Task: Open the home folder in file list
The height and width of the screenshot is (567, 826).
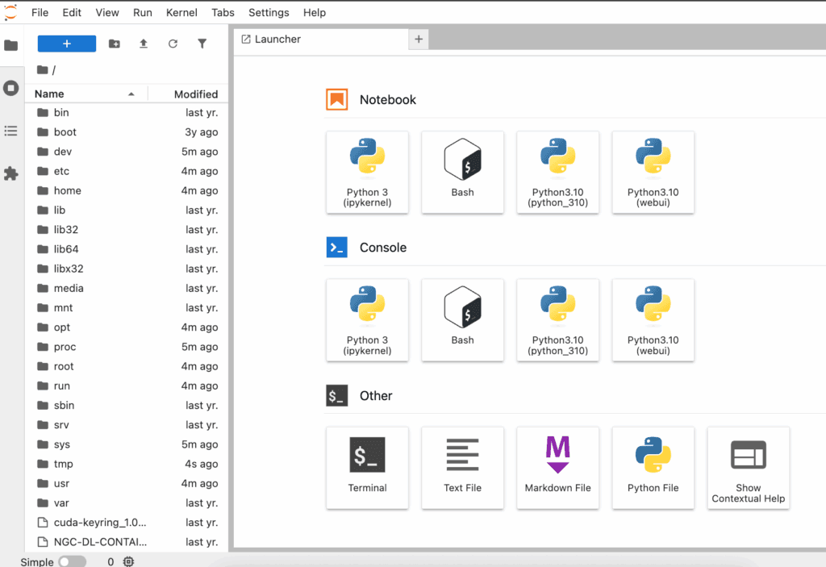Action: click(x=68, y=191)
